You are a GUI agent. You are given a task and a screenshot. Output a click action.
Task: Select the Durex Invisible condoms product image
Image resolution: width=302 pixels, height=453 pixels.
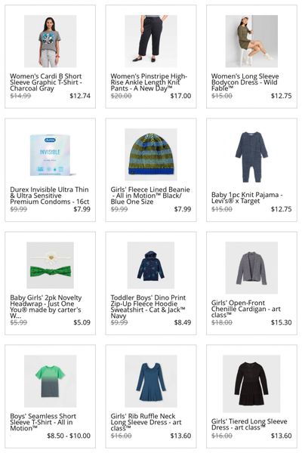pyautogui.click(x=51, y=155)
